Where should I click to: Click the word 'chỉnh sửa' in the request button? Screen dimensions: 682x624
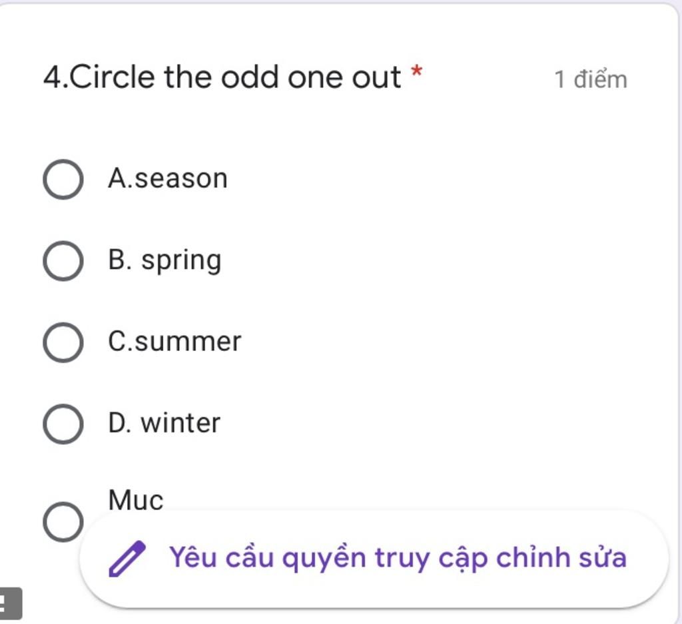point(561,557)
